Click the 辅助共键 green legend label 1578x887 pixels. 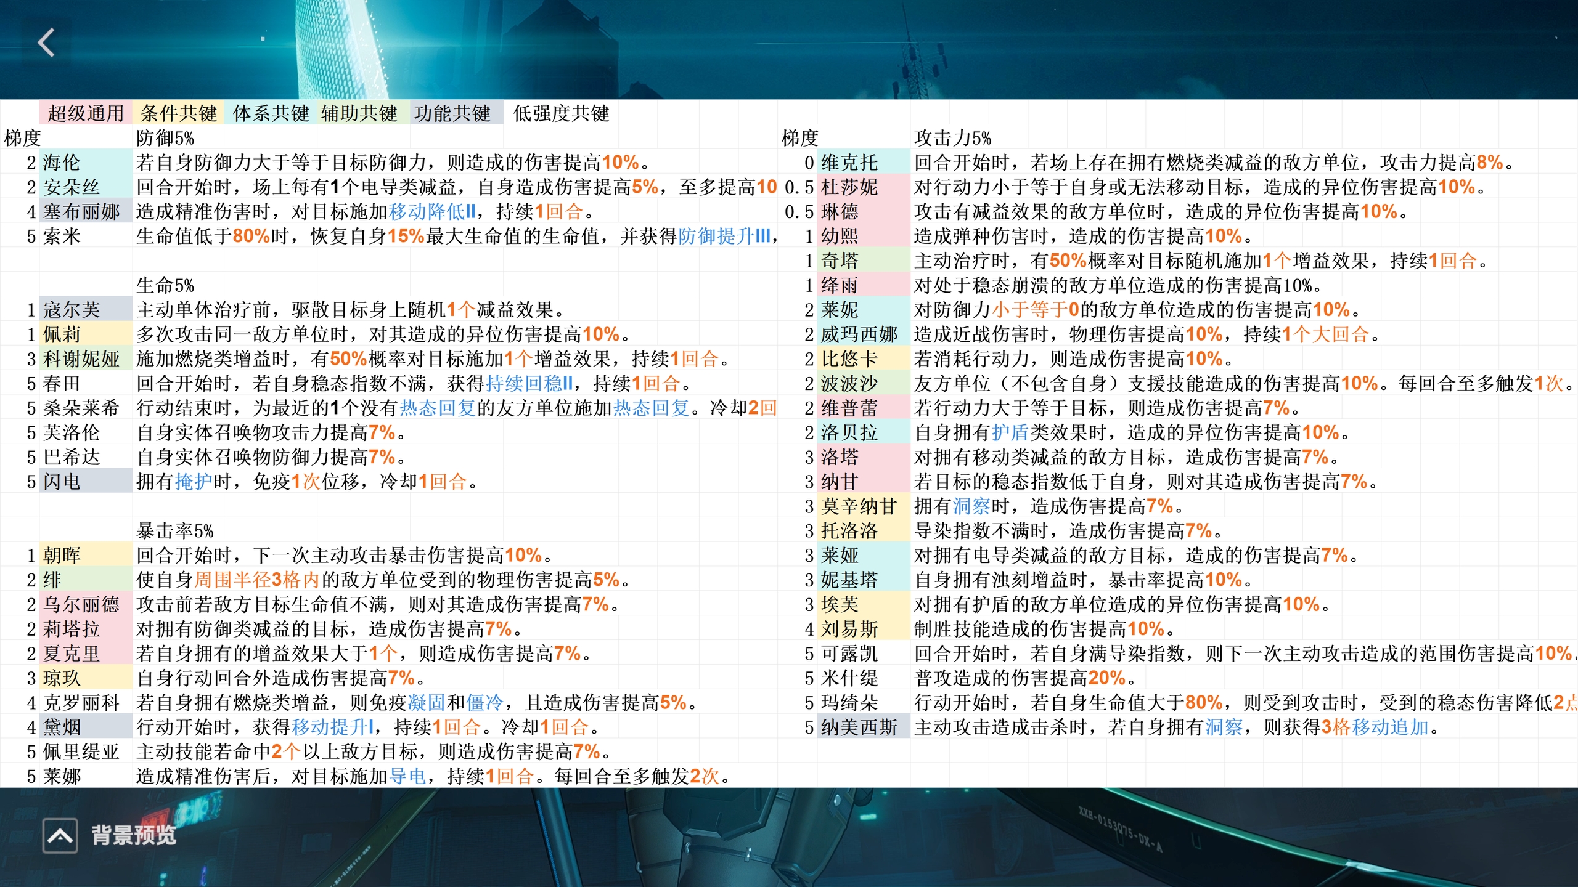click(359, 113)
